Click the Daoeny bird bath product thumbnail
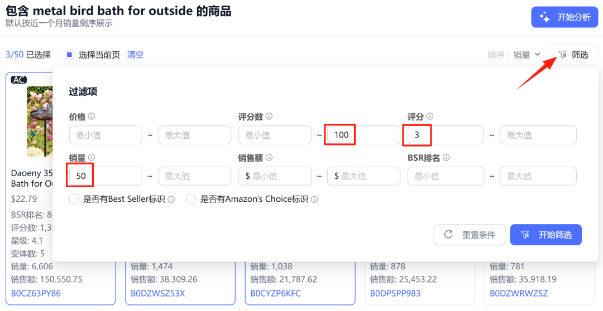 (40, 122)
